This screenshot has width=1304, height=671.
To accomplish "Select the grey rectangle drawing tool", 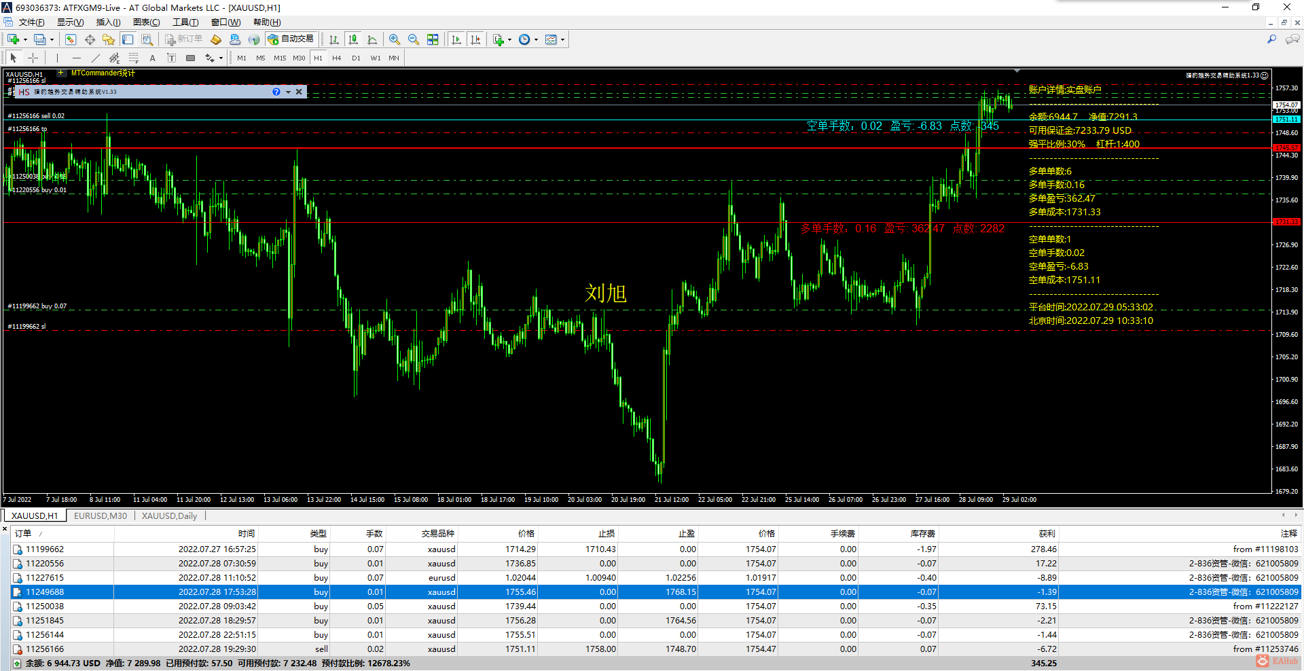I will click(191, 58).
